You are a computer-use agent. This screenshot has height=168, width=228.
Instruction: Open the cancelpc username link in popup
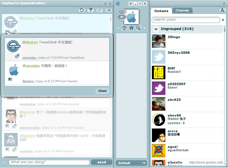pos(29,58)
